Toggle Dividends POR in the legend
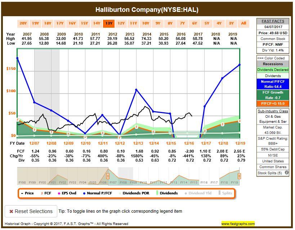 click(x=134, y=193)
